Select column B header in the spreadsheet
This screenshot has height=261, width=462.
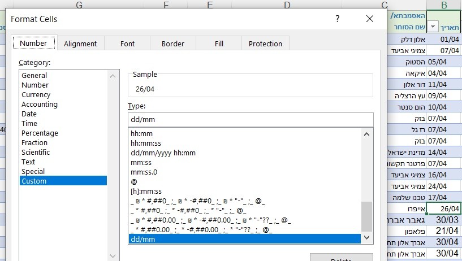[444, 5]
